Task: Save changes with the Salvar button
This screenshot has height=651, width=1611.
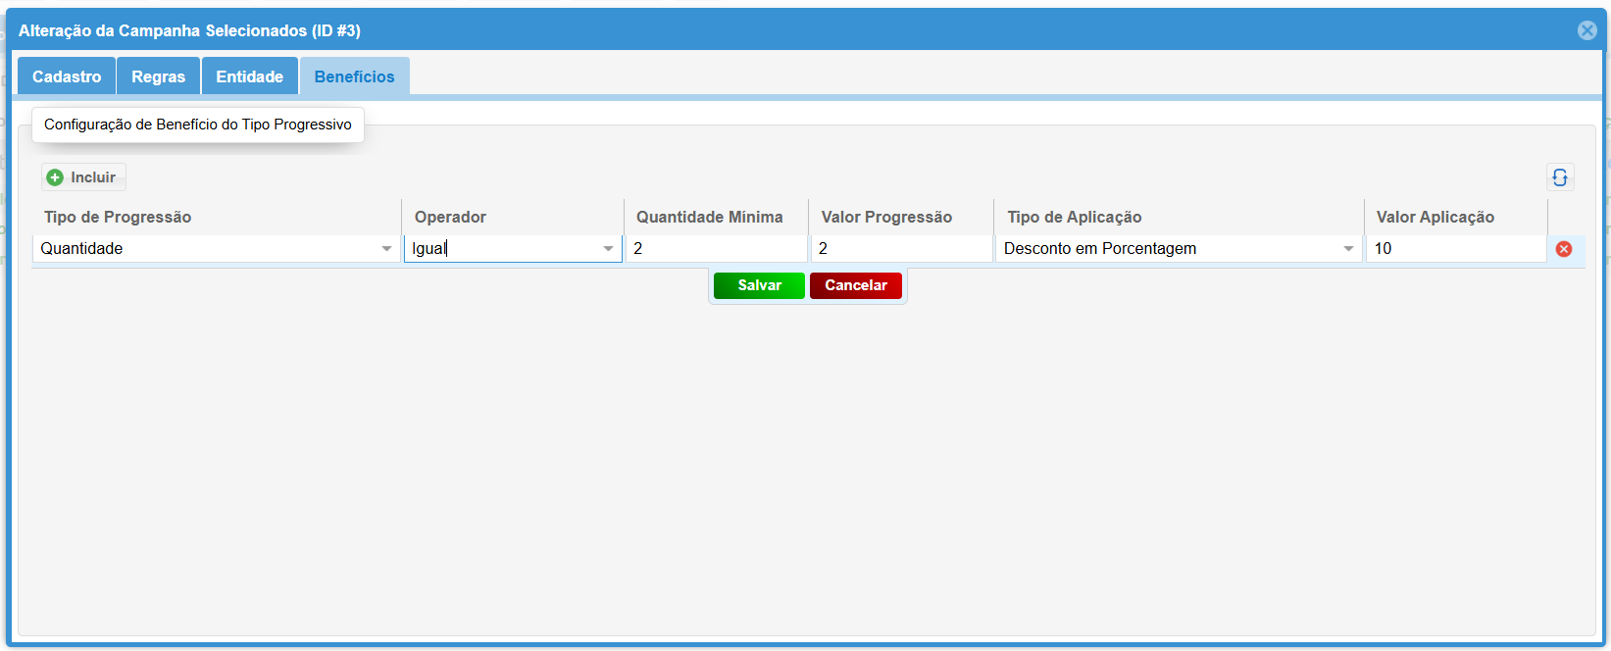Action: (759, 285)
